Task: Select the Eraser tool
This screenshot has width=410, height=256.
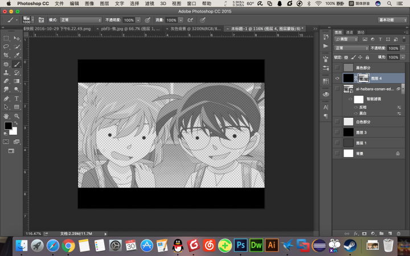Action: click(x=6, y=81)
